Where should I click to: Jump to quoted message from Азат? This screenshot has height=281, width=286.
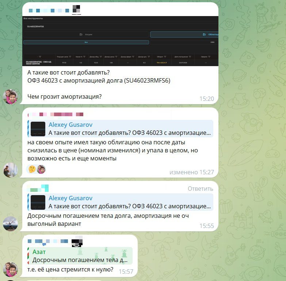80,256
